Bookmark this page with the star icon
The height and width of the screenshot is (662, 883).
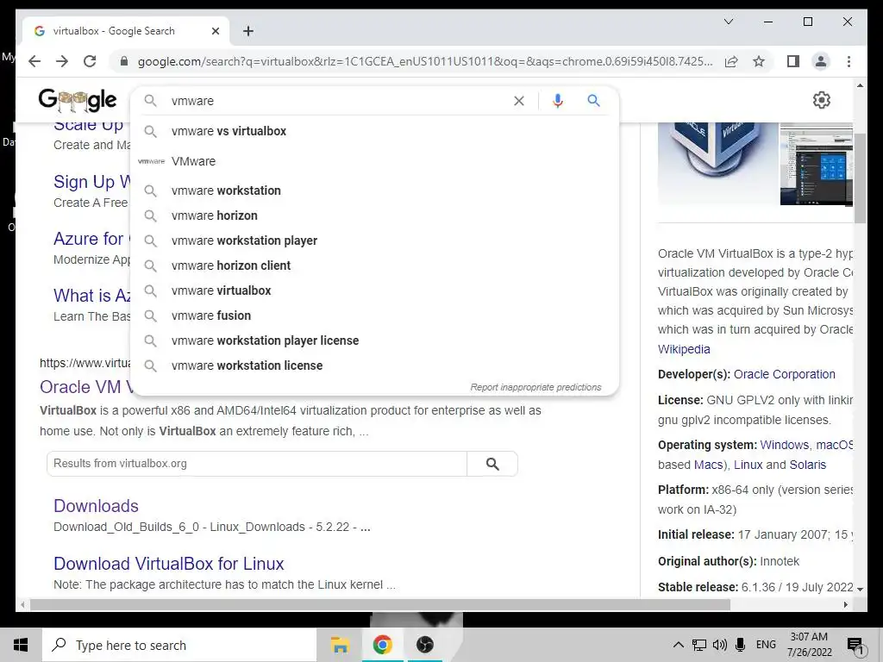coord(759,61)
